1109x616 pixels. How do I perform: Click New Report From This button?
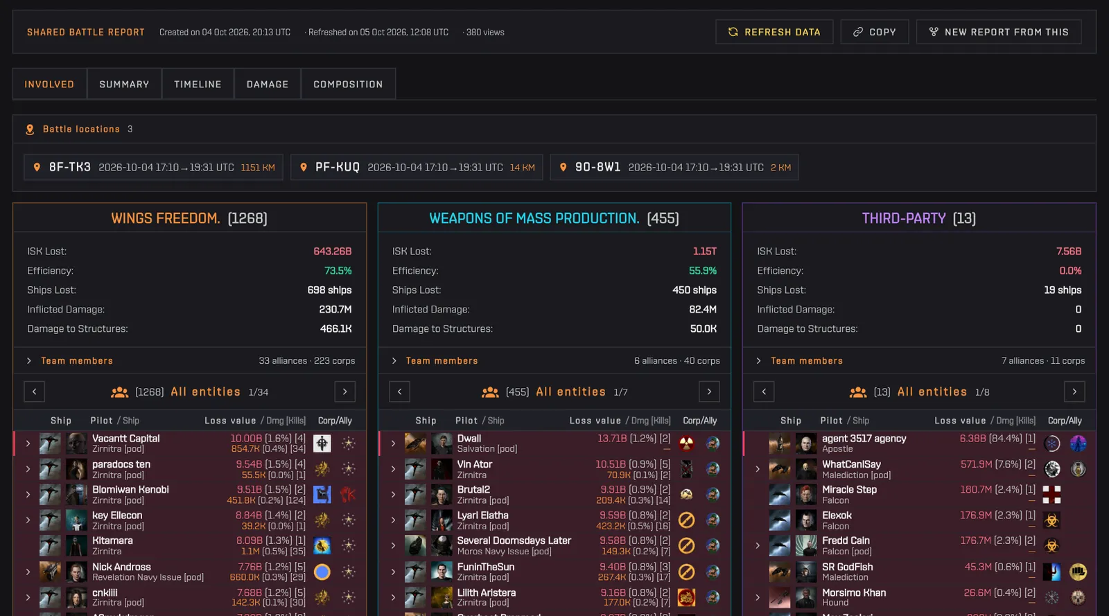[x=999, y=32]
